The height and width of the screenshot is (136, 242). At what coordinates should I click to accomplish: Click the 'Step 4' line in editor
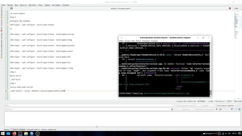[13, 72]
